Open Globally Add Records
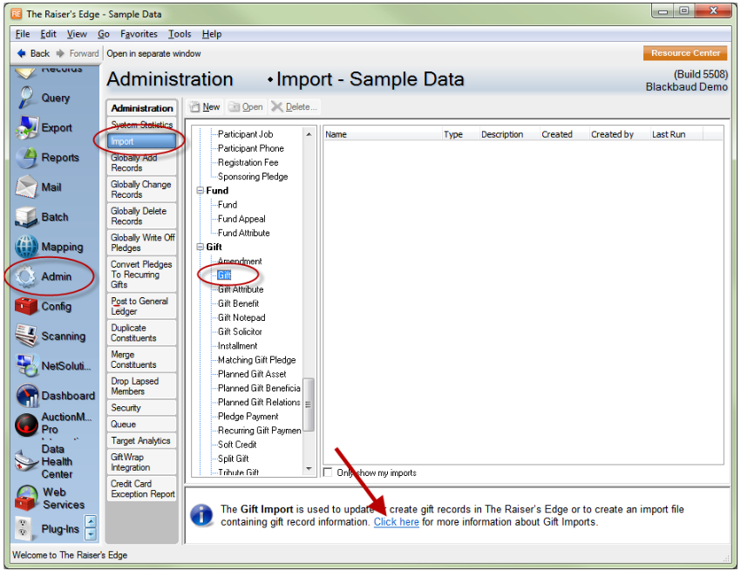The height and width of the screenshot is (571, 741). coord(142,163)
